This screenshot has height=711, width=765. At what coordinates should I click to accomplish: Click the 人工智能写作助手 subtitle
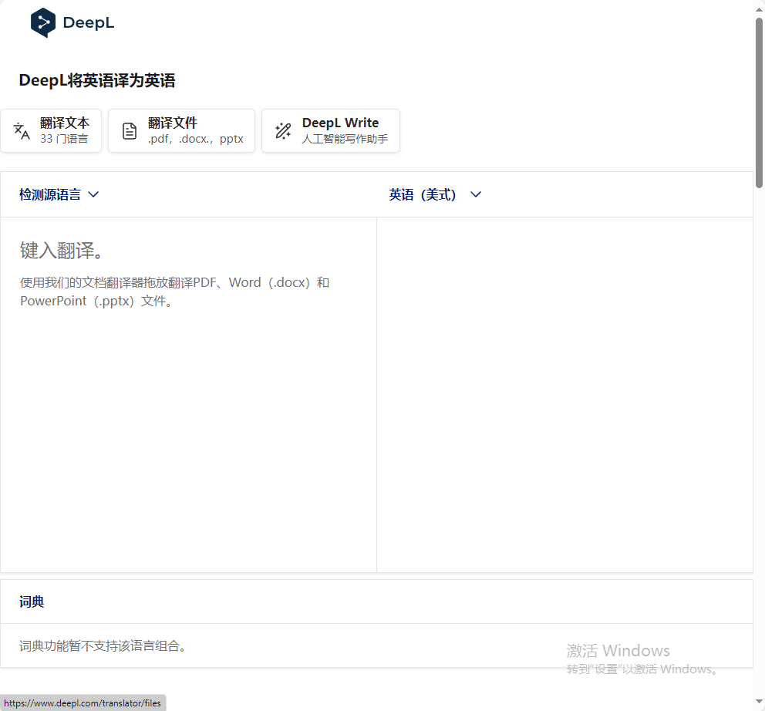pos(345,139)
